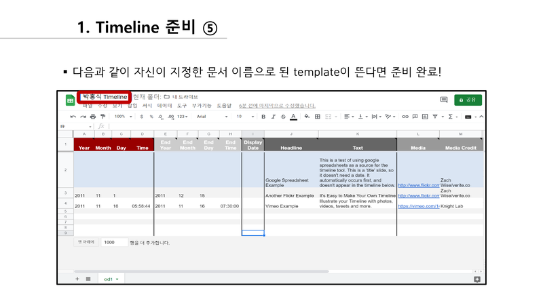Pick a text color with A swatch
Screen dimensions: 543x305
[x=293, y=117]
